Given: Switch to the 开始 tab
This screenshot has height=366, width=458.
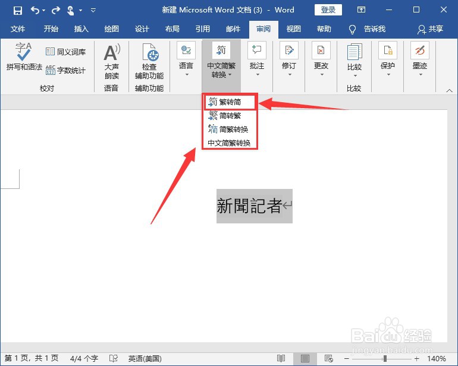Looking at the screenshot, I should click(51, 29).
